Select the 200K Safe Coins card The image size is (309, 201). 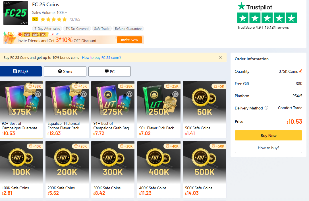pyautogui.click(x=67, y=169)
